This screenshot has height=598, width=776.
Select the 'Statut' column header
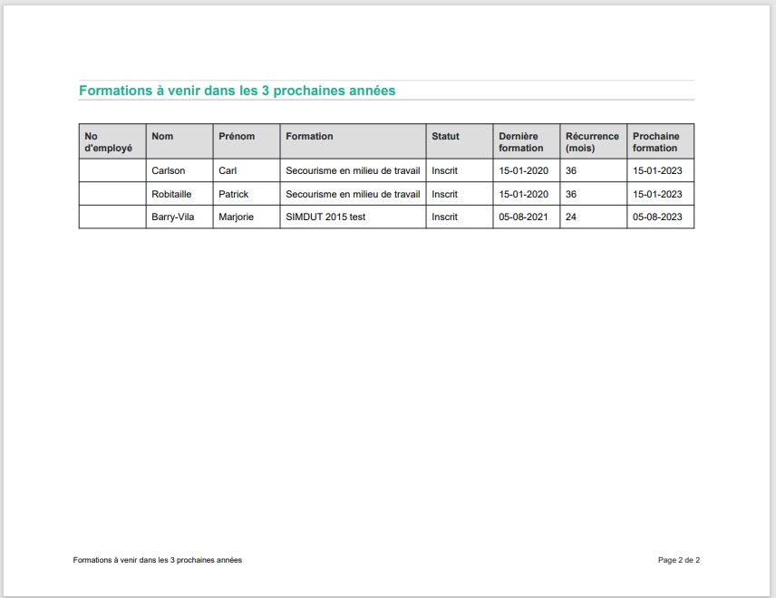460,141
